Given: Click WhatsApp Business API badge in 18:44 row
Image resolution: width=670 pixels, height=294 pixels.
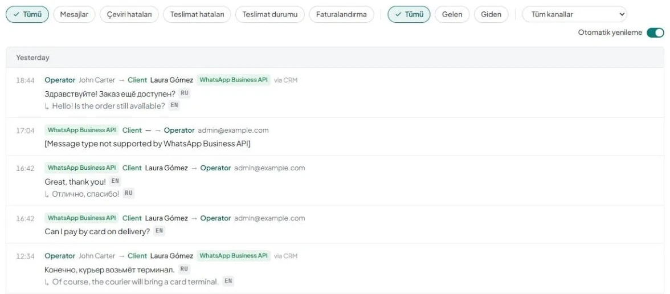Looking at the screenshot, I should (x=234, y=80).
